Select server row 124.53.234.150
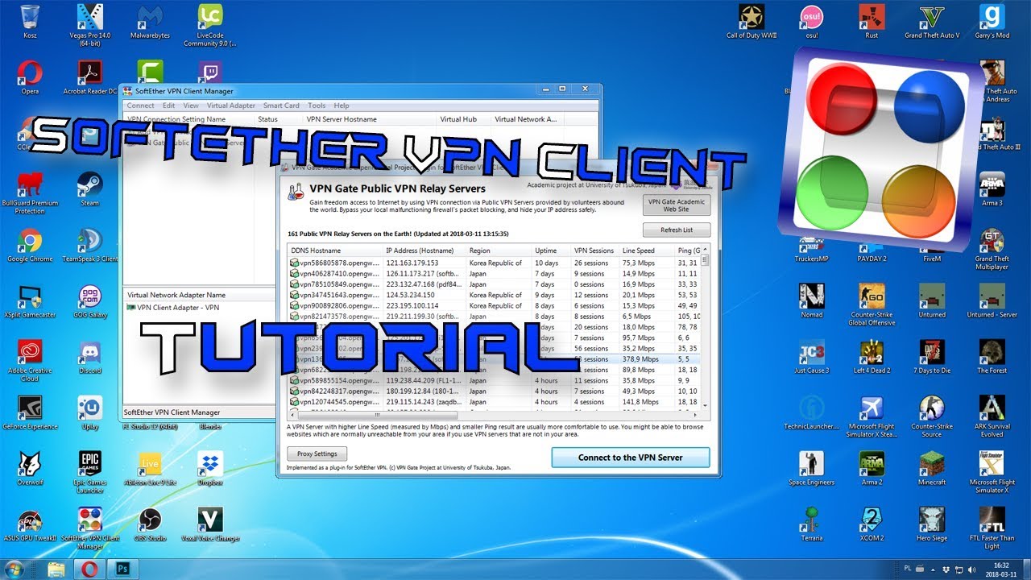Screen dimensions: 1031x580 495,295
